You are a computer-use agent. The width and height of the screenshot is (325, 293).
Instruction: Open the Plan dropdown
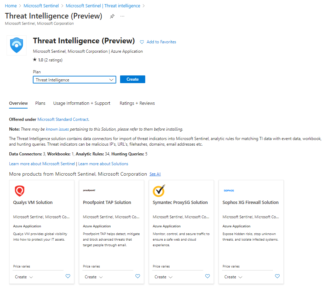[x=74, y=80]
